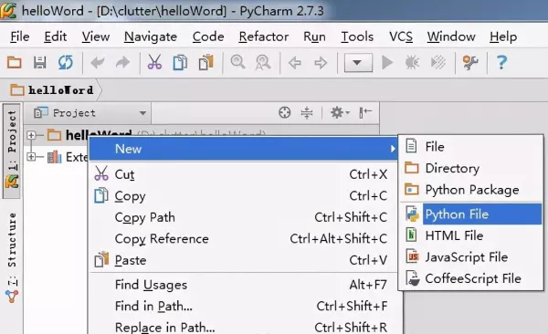The width and height of the screenshot is (548, 334).
Task: Select Python File in the New submenu
Action: pos(470,214)
